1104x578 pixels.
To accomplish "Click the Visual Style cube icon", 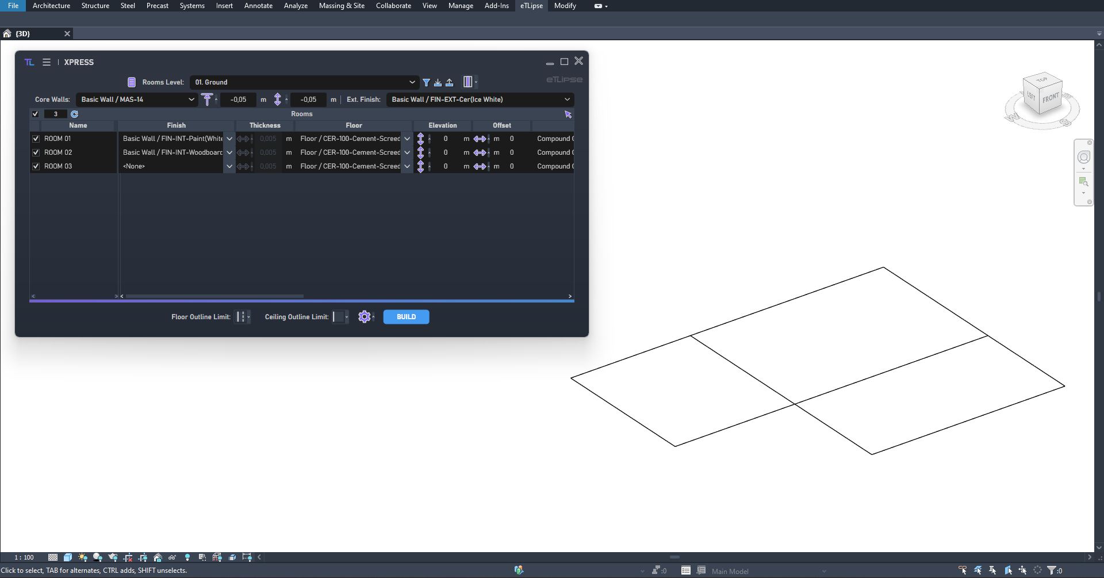I will [68, 557].
